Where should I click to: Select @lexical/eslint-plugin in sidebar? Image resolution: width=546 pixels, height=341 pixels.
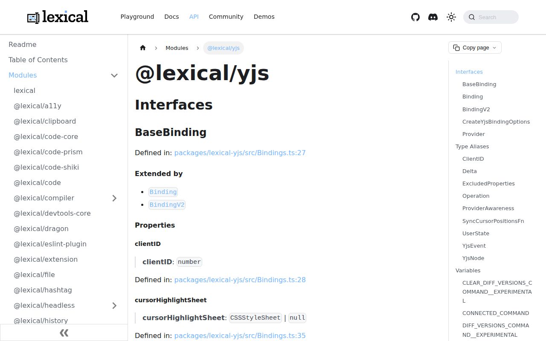pos(50,244)
